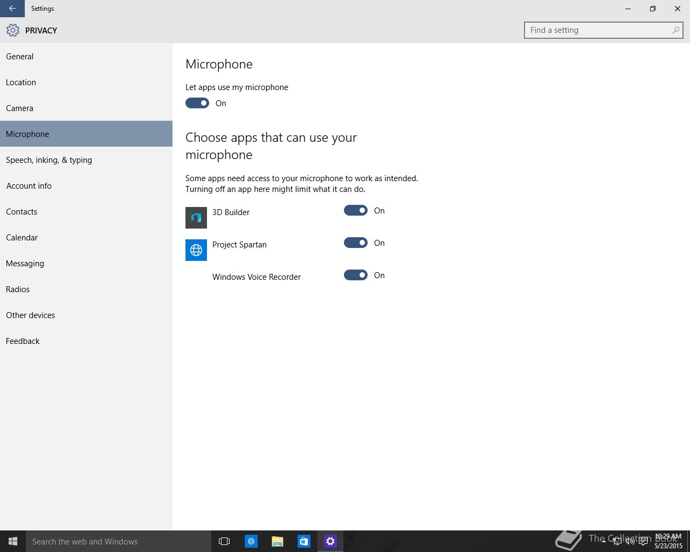Click the Project Spartan globe icon
This screenshot has width=690, height=552.
[x=196, y=250]
